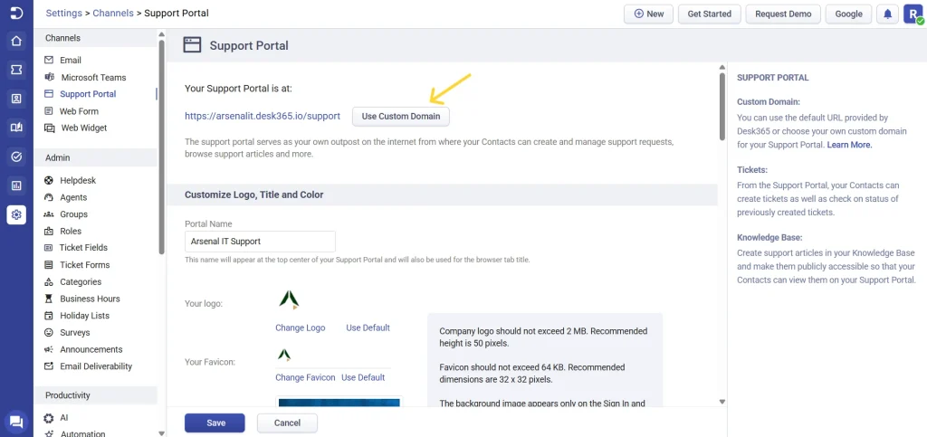Image resolution: width=927 pixels, height=437 pixels.
Task: Click the Google button
Action: [x=848, y=14]
